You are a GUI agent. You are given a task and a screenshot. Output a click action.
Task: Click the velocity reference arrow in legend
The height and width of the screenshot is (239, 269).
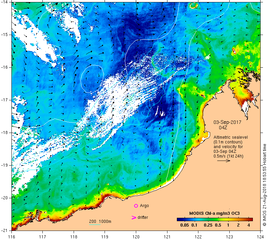pyautogui.click(x=224, y=161)
